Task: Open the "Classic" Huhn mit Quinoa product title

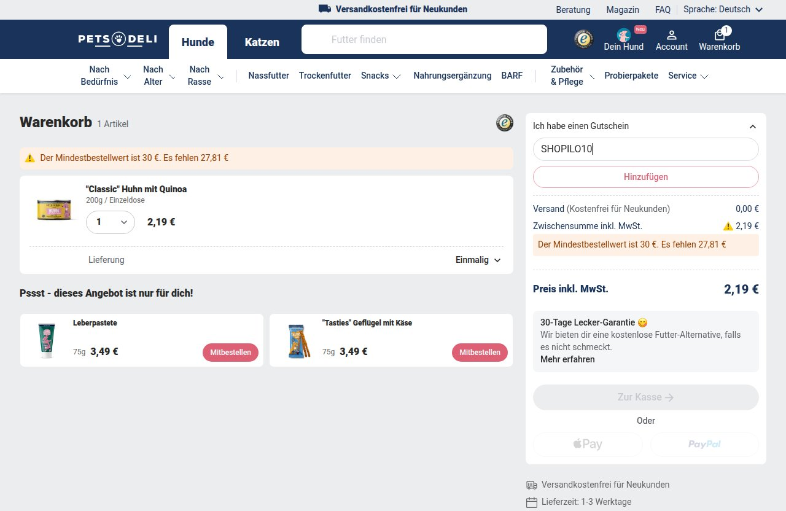Action: pyautogui.click(x=136, y=189)
